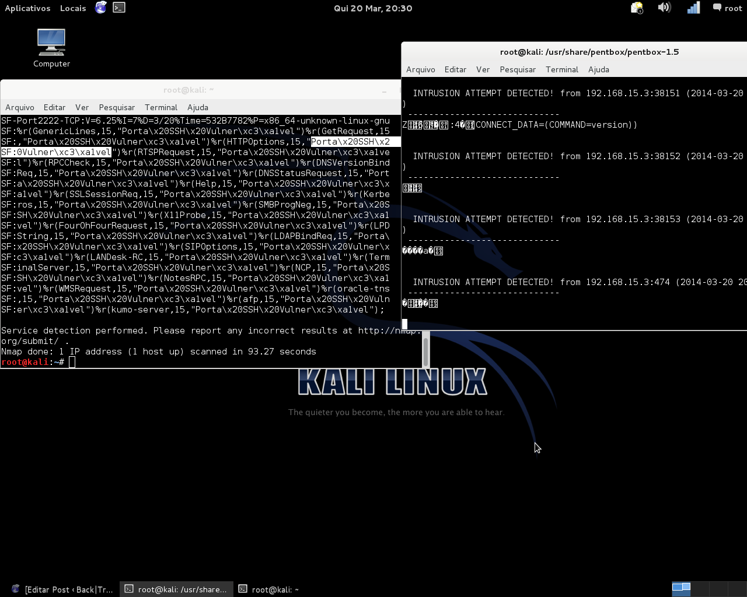Open the Locais menu
747x597 pixels.
(73, 8)
